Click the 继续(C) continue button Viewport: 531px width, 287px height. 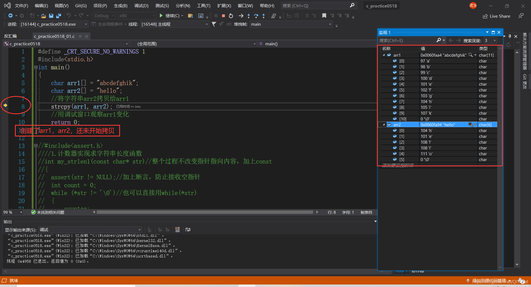tap(170, 16)
